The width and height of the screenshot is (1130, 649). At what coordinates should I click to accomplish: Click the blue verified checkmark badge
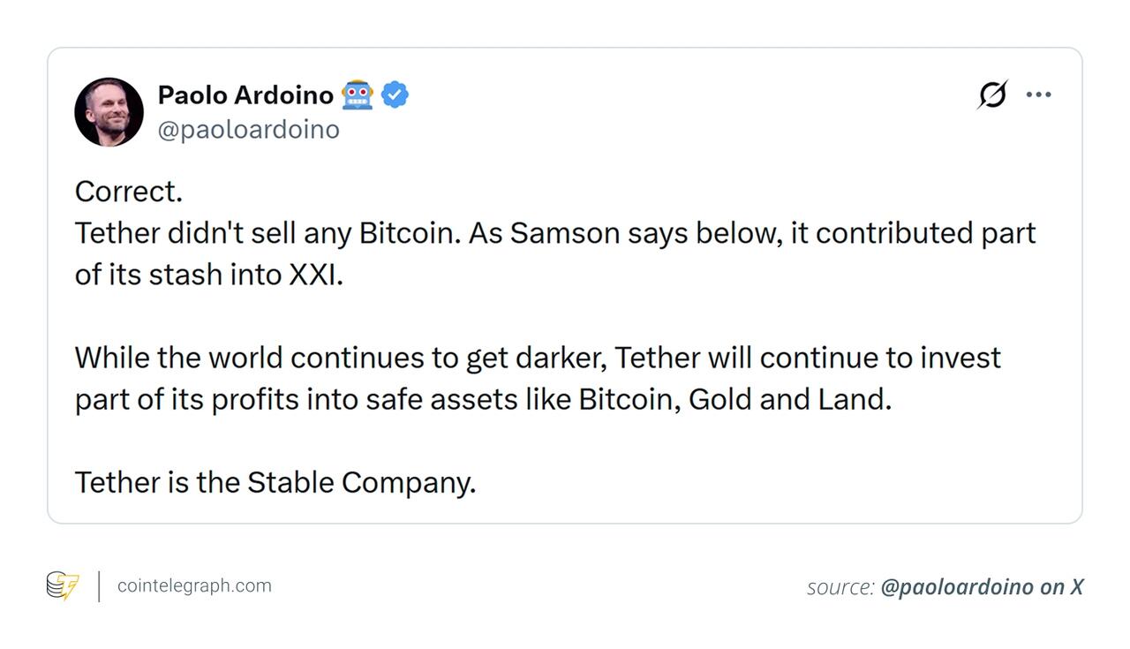(x=395, y=94)
